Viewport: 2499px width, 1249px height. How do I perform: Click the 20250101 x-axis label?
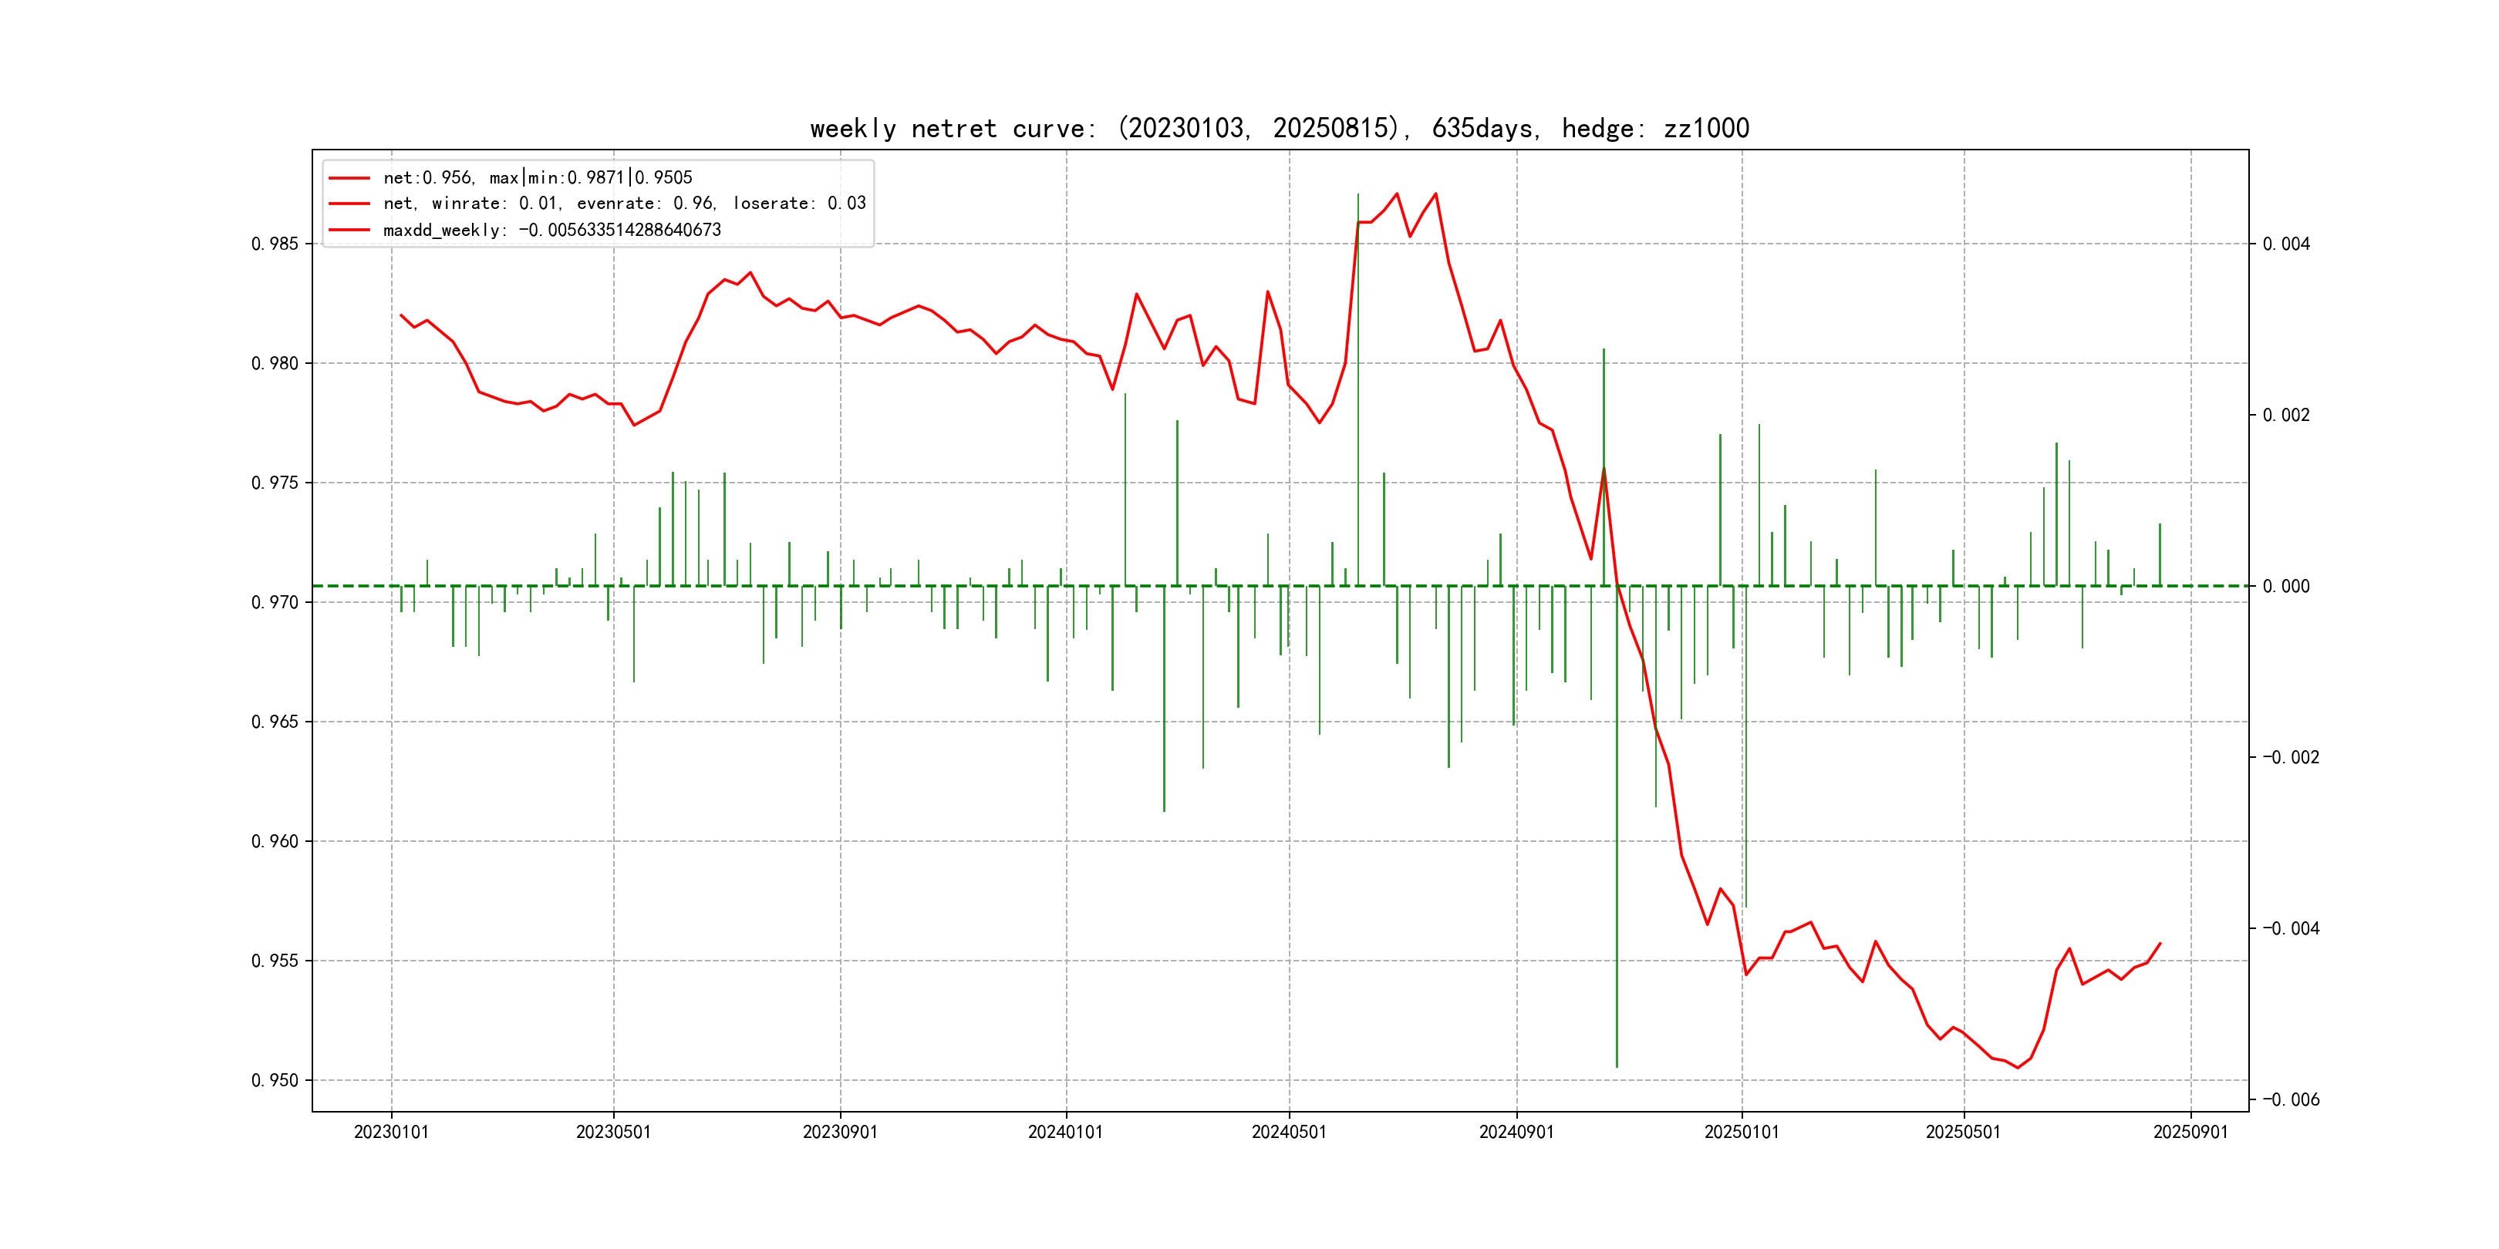point(1742,1133)
